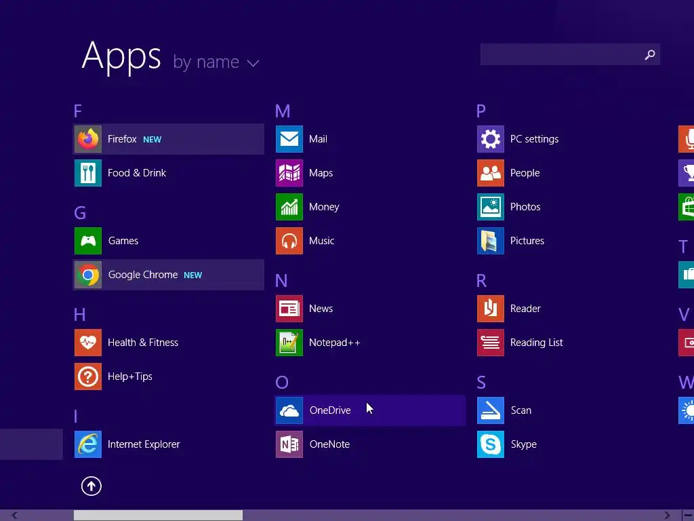Click the 'PC settings' label text
694x521 pixels.
coord(534,139)
